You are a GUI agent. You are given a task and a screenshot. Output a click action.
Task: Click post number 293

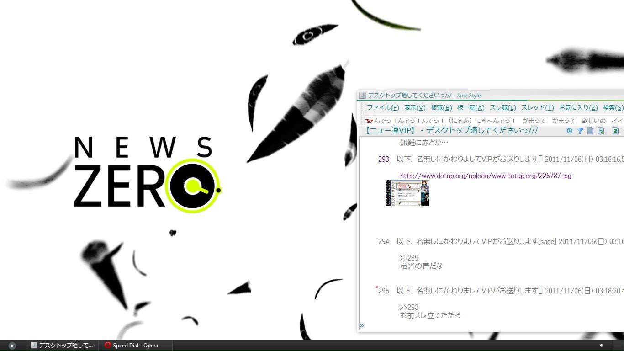tap(384, 160)
